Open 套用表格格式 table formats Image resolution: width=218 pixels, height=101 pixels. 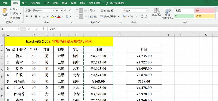coord(167,14)
